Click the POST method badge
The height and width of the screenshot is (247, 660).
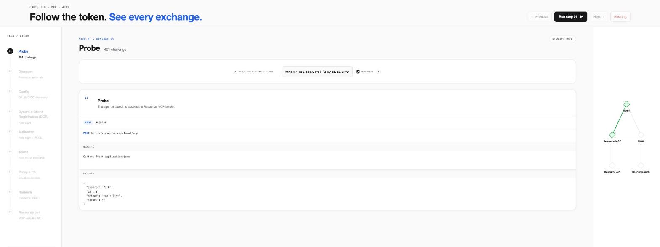(x=88, y=122)
